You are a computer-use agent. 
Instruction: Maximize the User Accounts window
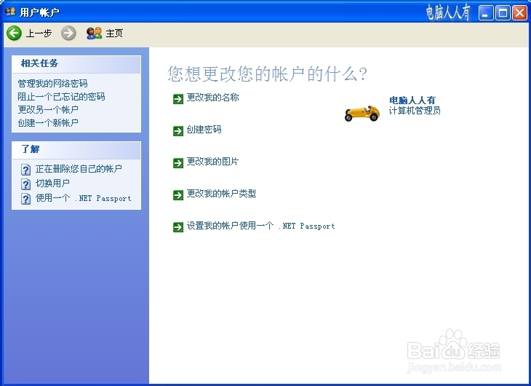(x=503, y=13)
